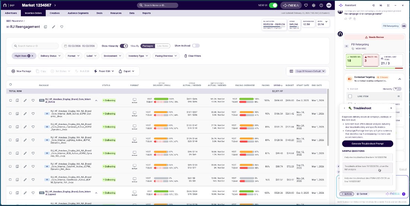Open help question mark icon in header
The image size is (410, 206).
321,5
